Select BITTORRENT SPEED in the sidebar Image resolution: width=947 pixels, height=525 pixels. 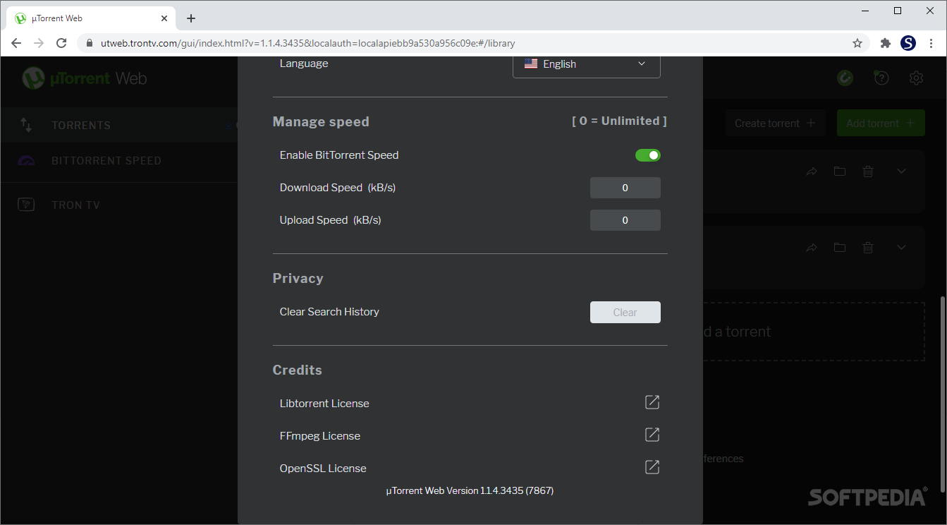(x=106, y=161)
